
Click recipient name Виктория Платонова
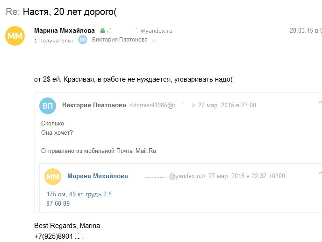pos(120,40)
